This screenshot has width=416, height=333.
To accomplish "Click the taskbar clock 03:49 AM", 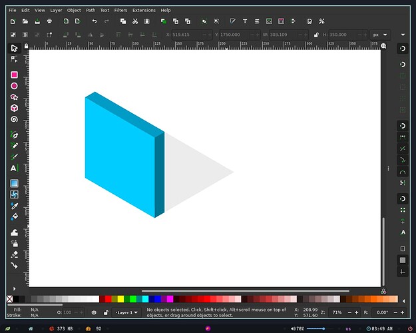I will [x=379, y=328].
